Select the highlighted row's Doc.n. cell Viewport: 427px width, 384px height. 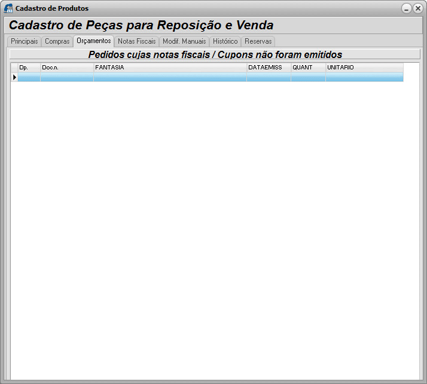click(67, 77)
